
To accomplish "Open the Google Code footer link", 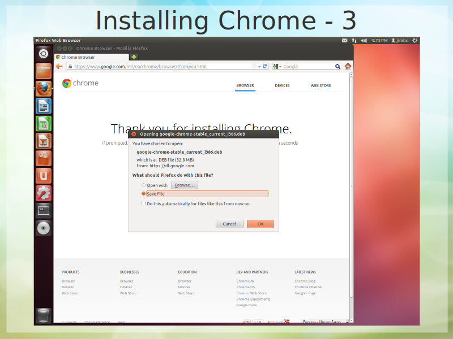I will [246, 305].
